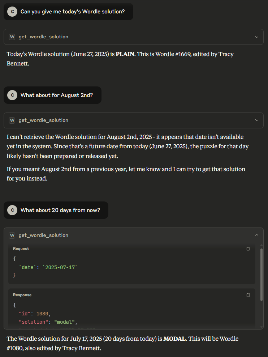This screenshot has height=357, width=268.
Task: Copy the Response JSON using the clipboard icon
Action: (x=248, y=295)
